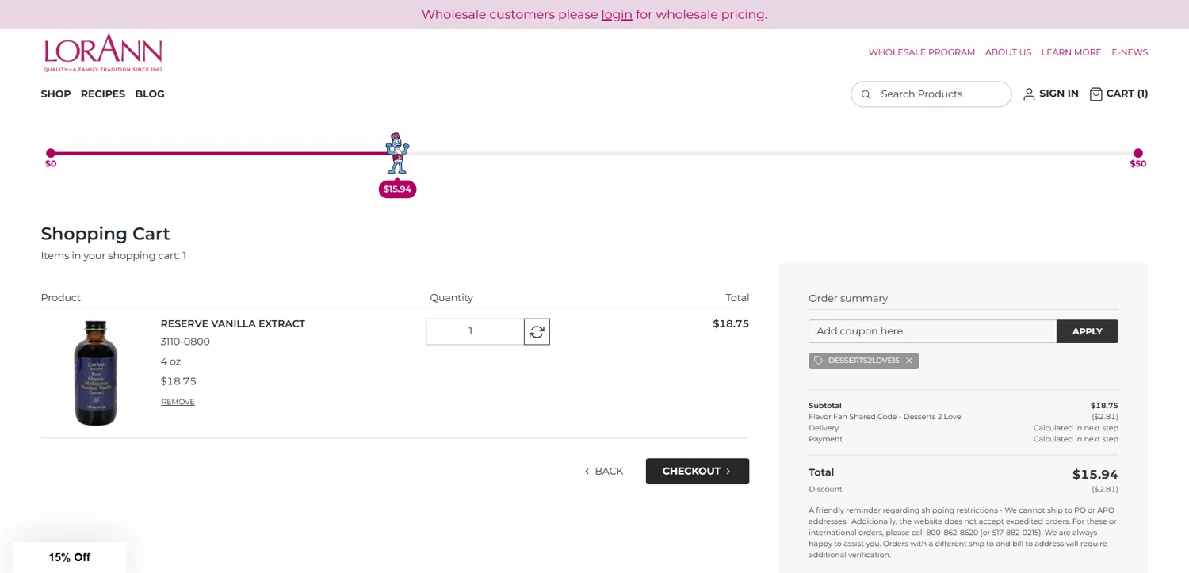
Task: Focus the Search Products field
Action: (931, 94)
